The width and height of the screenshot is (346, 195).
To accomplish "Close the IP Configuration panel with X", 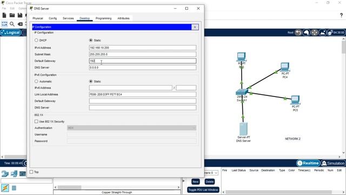I will [195, 27].
